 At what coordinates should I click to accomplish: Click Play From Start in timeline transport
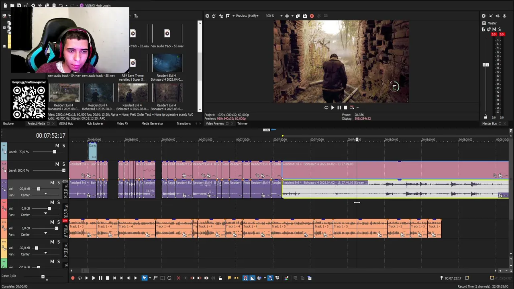tap(86, 278)
